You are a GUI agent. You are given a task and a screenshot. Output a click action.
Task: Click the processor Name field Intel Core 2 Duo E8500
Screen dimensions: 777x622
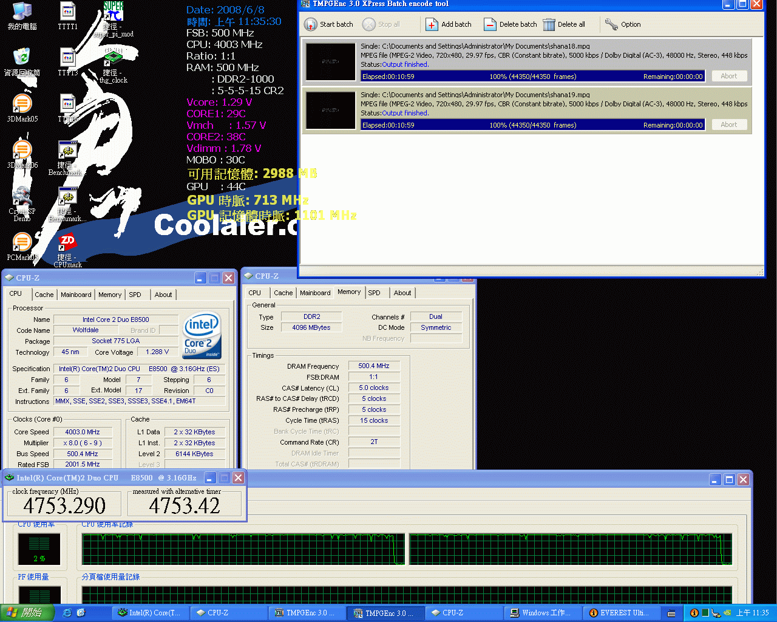click(x=116, y=320)
